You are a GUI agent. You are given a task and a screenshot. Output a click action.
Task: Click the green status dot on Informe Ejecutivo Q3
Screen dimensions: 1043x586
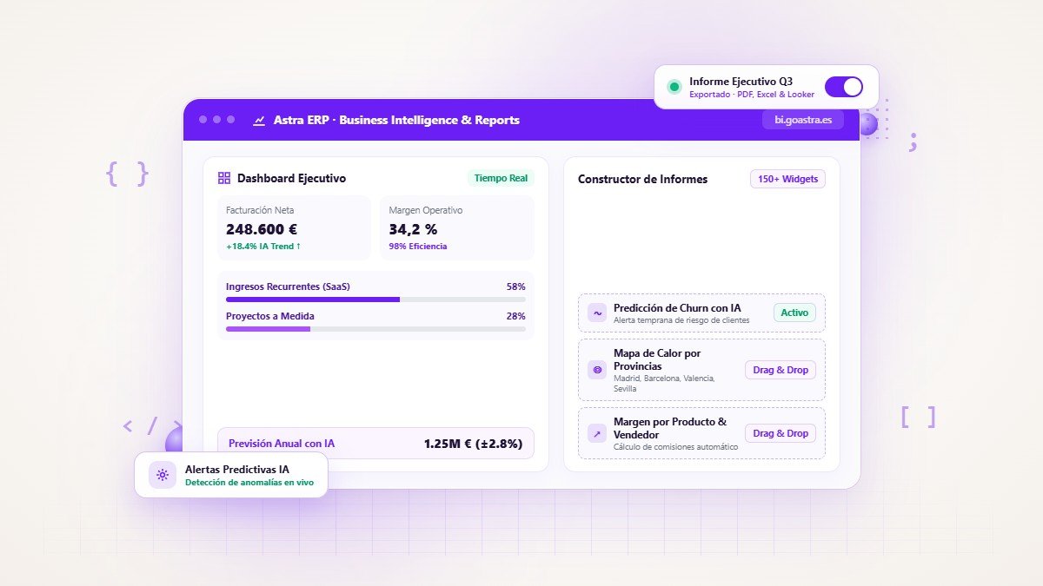click(x=674, y=87)
